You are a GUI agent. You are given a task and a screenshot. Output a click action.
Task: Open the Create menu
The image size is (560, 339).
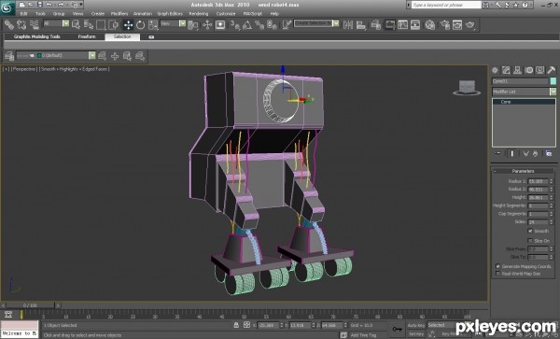point(97,14)
